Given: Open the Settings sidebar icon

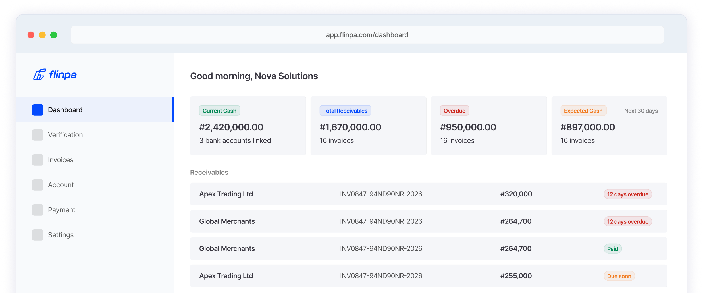Looking at the screenshot, I should (38, 235).
